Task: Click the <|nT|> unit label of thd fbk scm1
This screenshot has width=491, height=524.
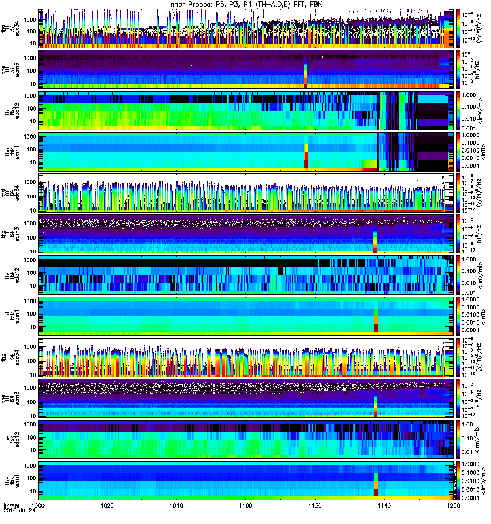Action: click(x=482, y=316)
